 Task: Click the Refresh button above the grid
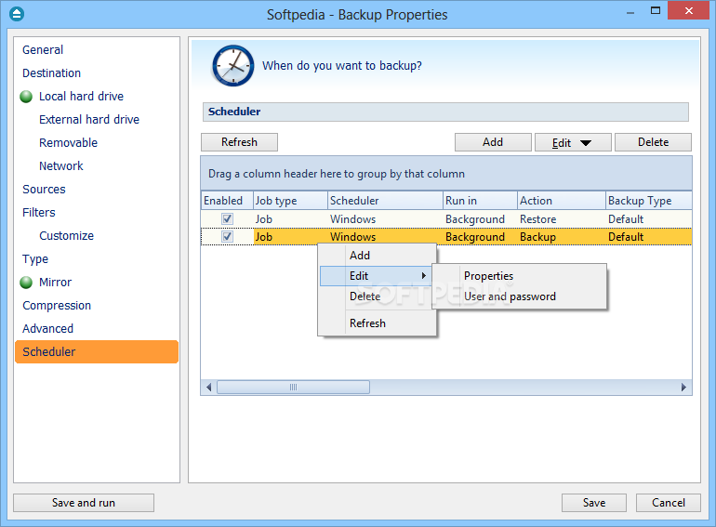pos(239,142)
